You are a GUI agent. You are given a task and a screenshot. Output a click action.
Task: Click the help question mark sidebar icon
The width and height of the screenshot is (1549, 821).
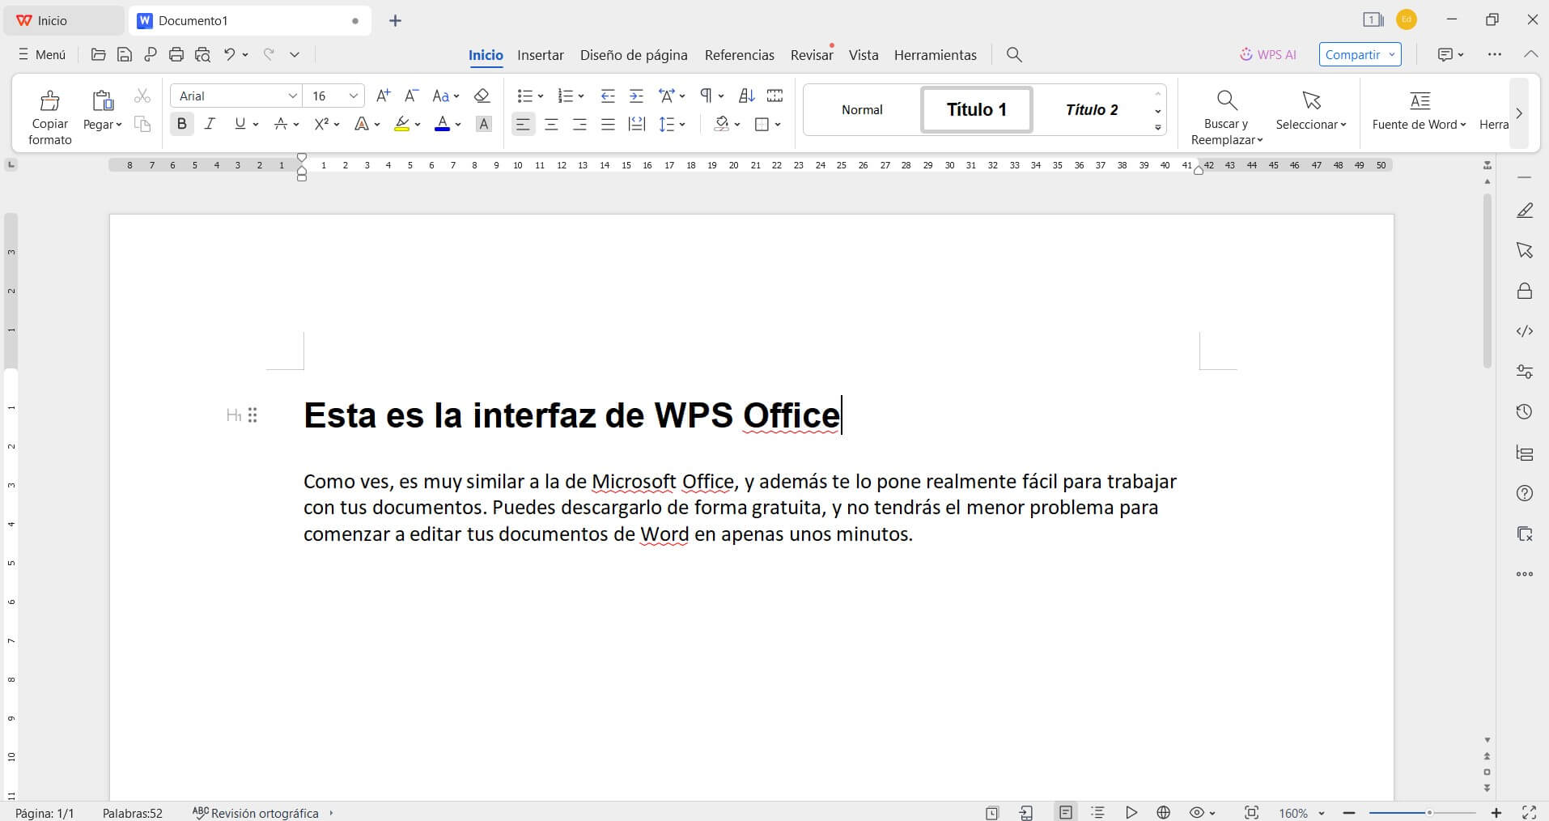click(x=1524, y=493)
